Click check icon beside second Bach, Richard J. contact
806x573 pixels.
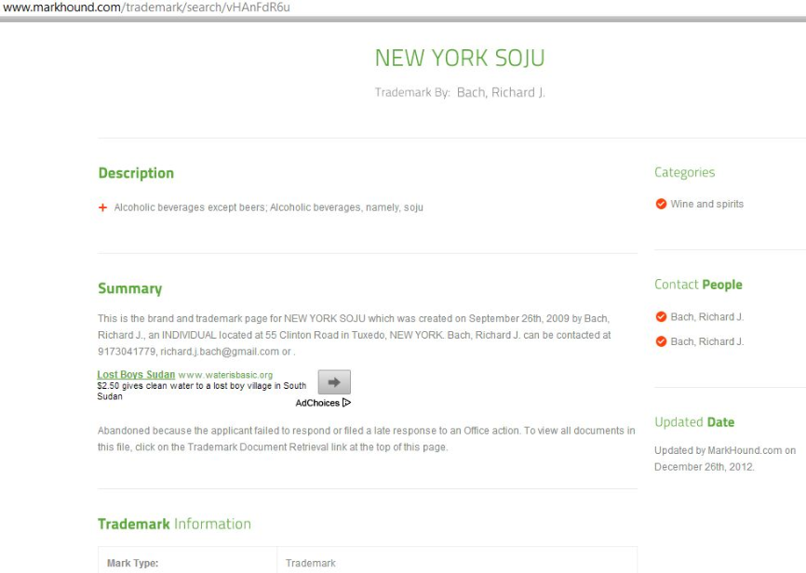[661, 341]
